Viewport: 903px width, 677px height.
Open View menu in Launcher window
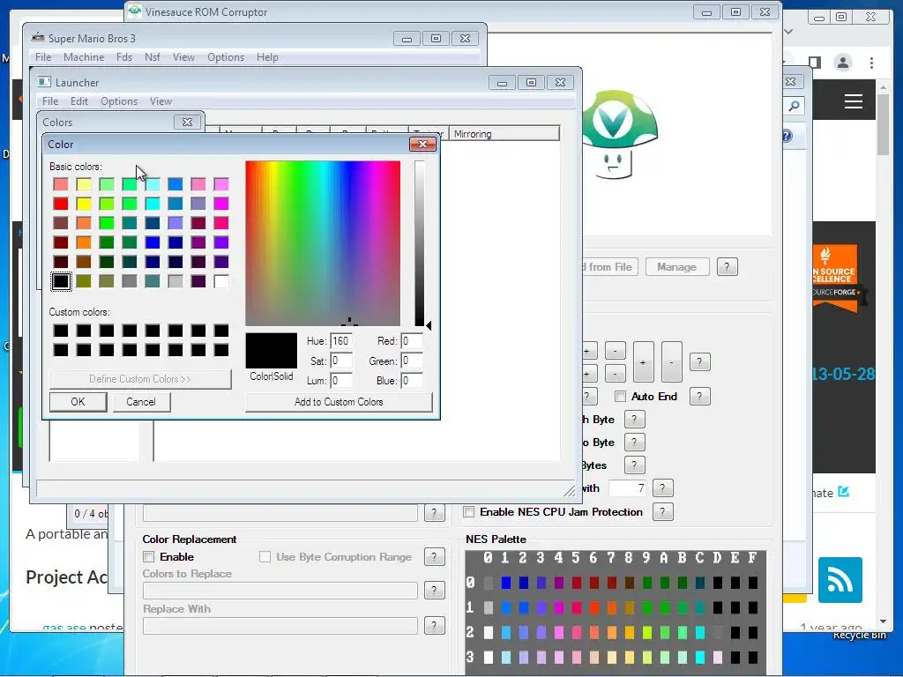pos(160,101)
